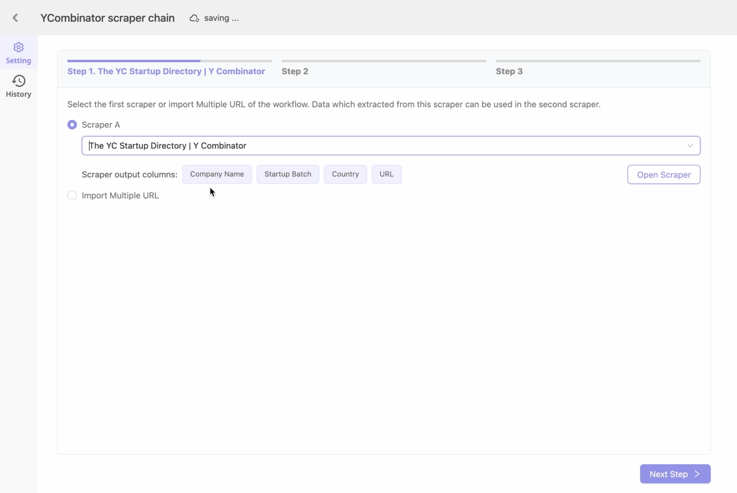Click the 'saving ...' status text
This screenshot has height=493, width=737.
click(221, 18)
